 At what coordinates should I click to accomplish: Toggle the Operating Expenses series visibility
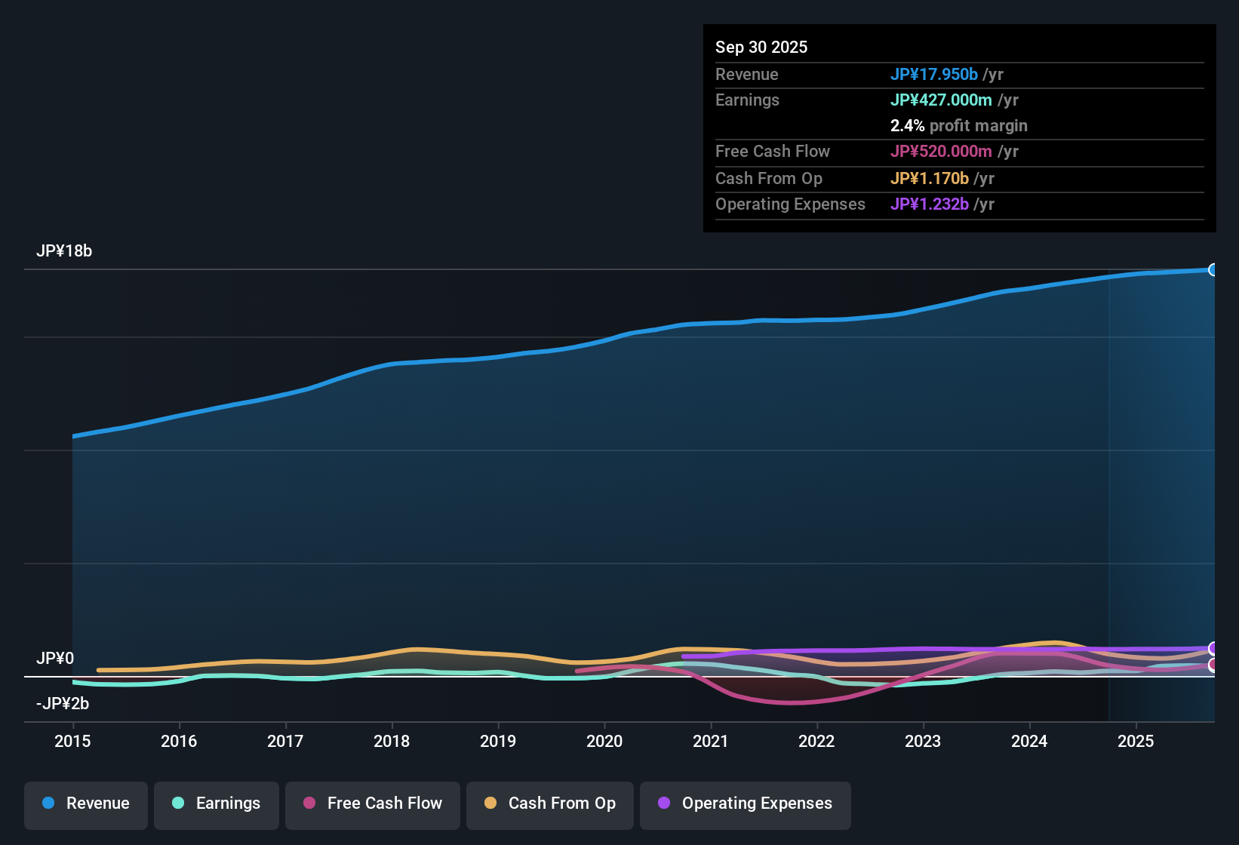coord(745,804)
